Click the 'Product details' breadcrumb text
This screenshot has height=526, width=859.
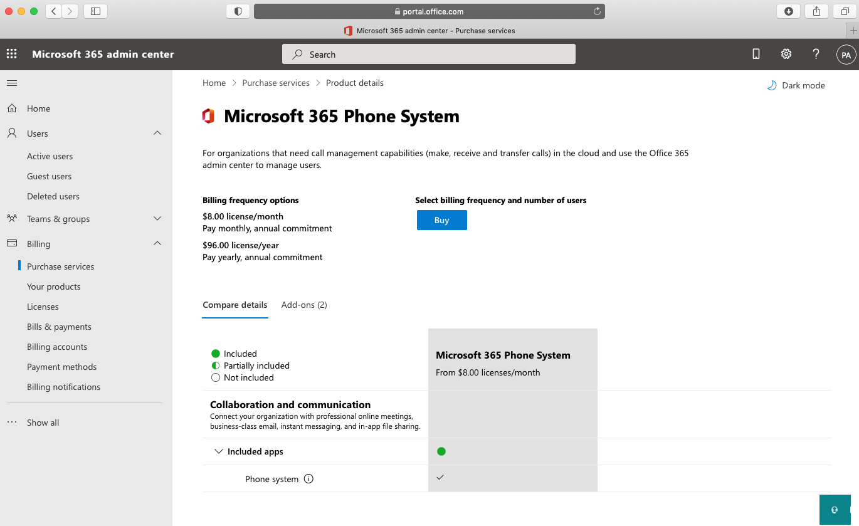coord(355,83)
